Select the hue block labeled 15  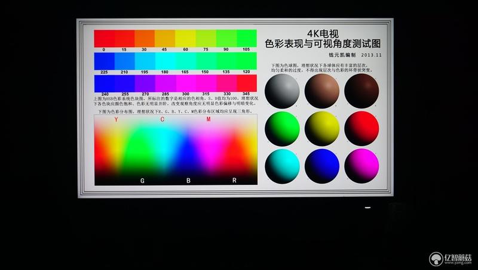click(125, 38)
